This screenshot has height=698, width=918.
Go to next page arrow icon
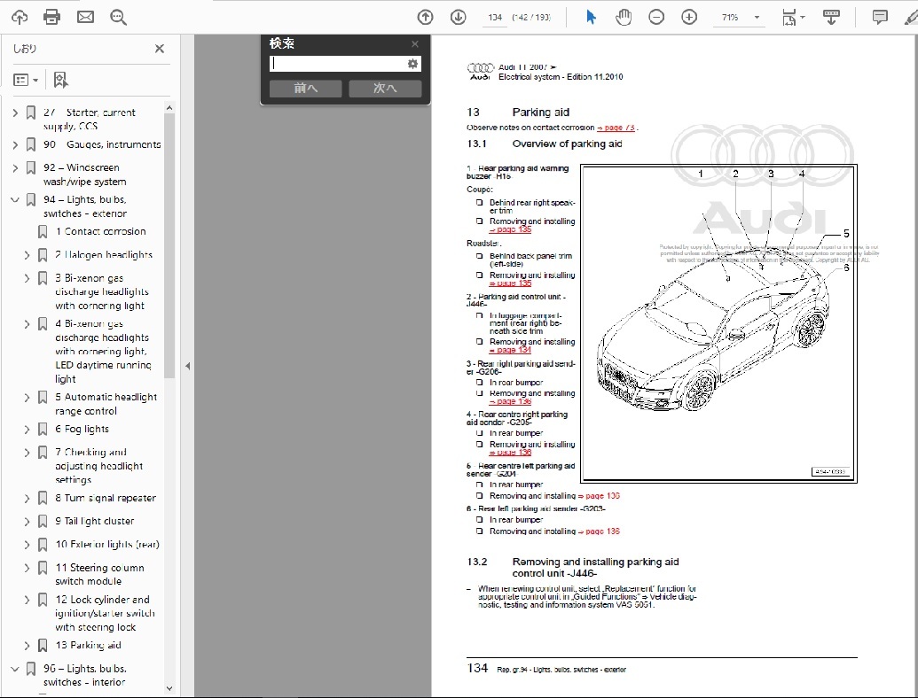pos(458,17)
